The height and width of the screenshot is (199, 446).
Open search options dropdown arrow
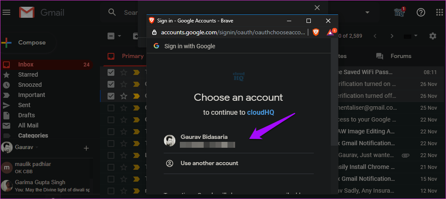[x=367, y=12]
